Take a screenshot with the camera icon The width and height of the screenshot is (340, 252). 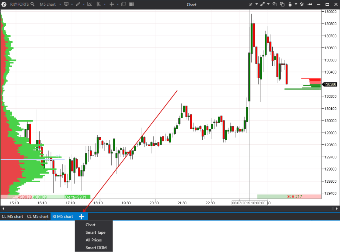(x=274, y=4)
